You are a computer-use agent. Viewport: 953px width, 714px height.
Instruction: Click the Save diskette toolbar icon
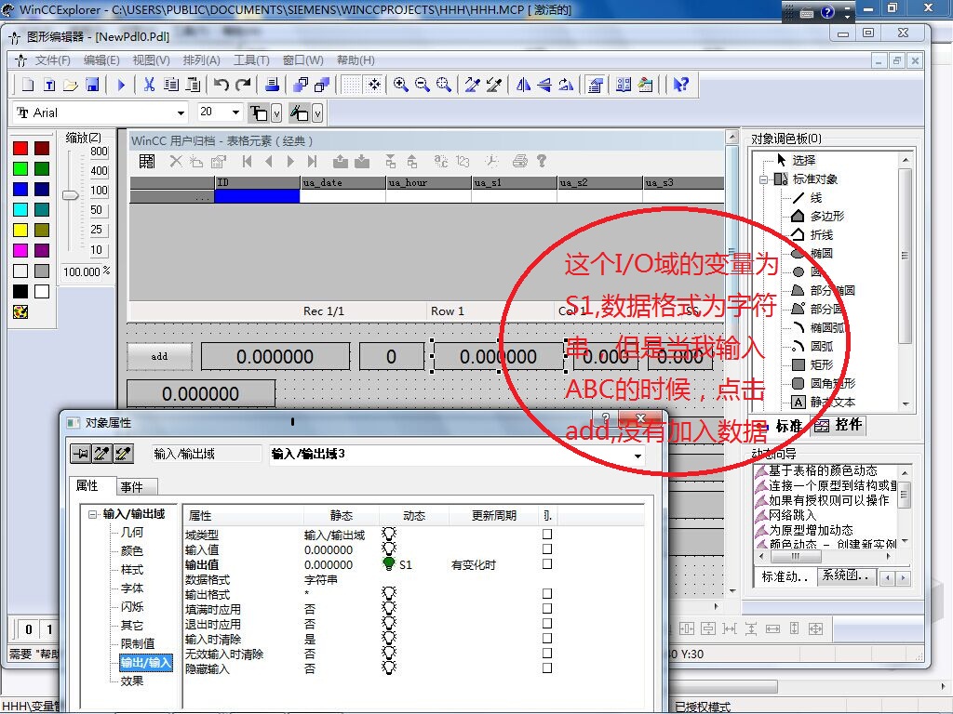click(x=92, y=85)
